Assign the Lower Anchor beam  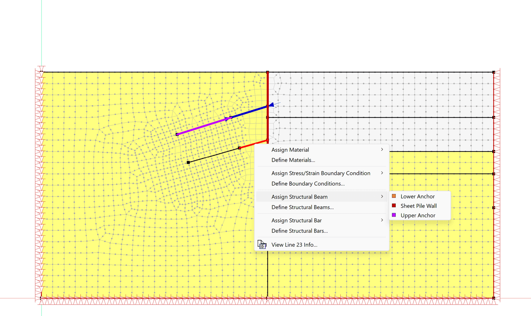tap(420, 196)
